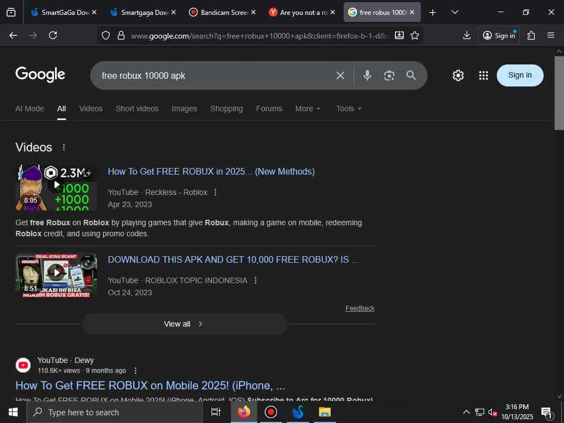This screenshot has width=564, height=423.
Task: Show hidden system tray icons
Action: point(466,412)
